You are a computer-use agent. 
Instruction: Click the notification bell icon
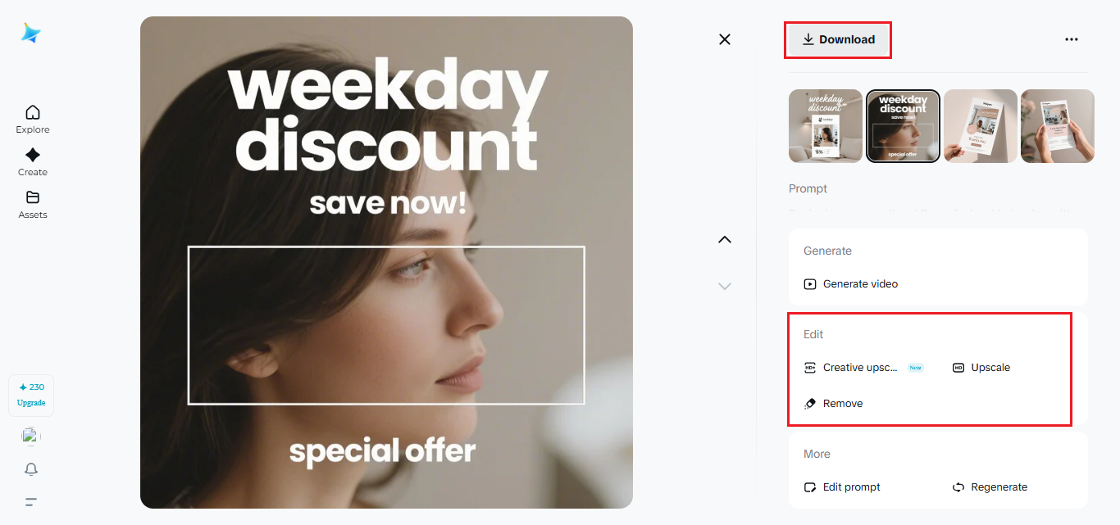[31, 469]
